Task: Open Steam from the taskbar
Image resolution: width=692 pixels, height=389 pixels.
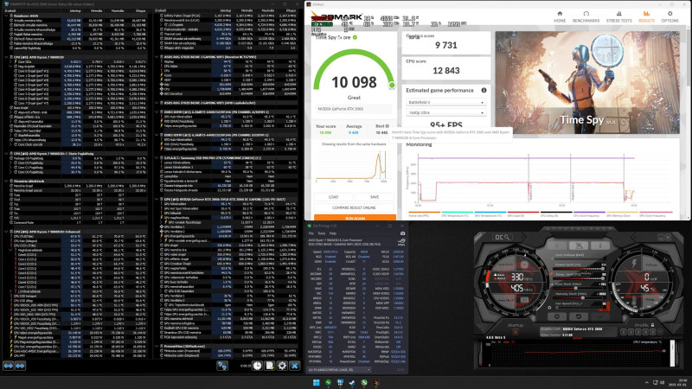Action: coord(352,382)
